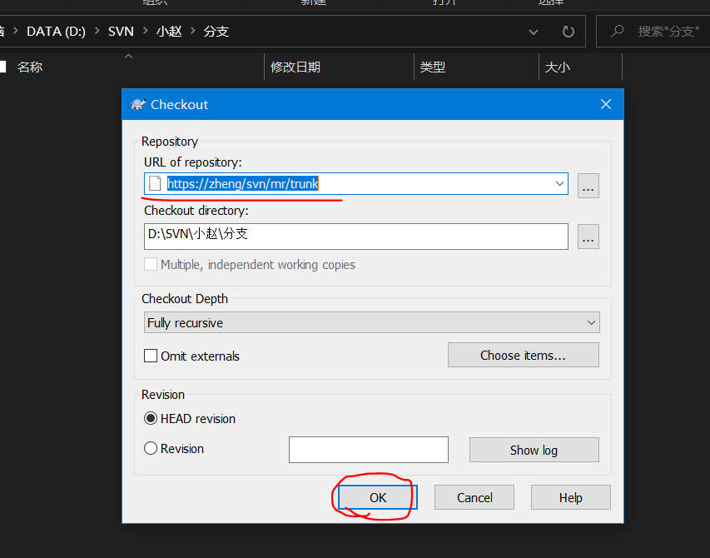Cancel the Checkout dialog
The image size is (710, 558).
(474, 497)
